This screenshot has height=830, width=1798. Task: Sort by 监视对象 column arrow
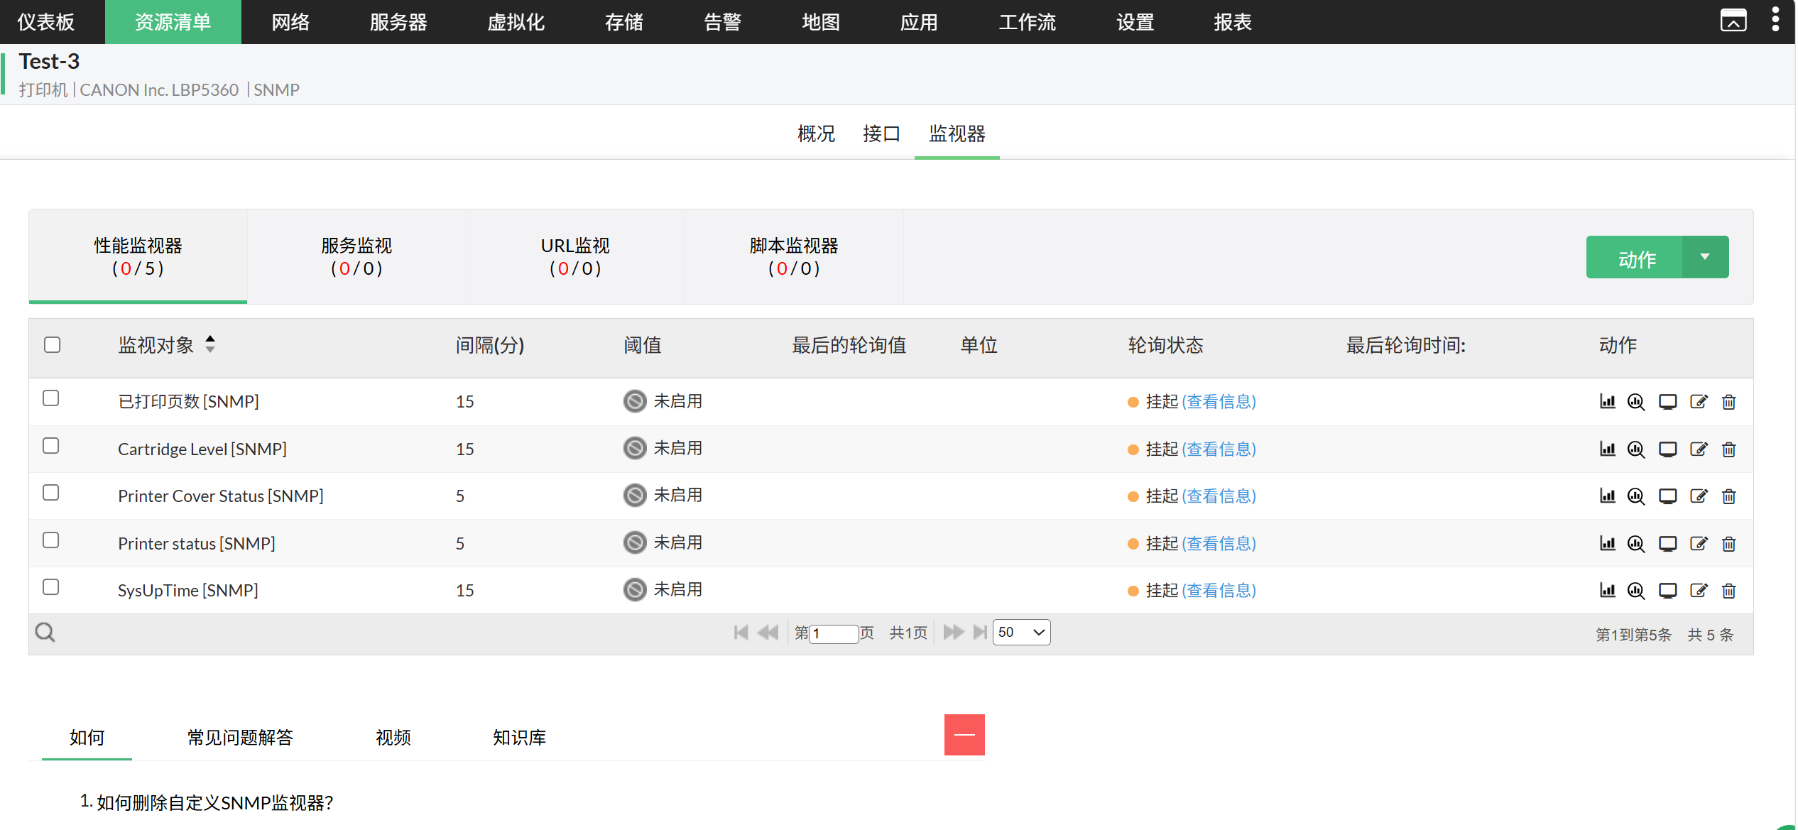click(x=210, y=344)
